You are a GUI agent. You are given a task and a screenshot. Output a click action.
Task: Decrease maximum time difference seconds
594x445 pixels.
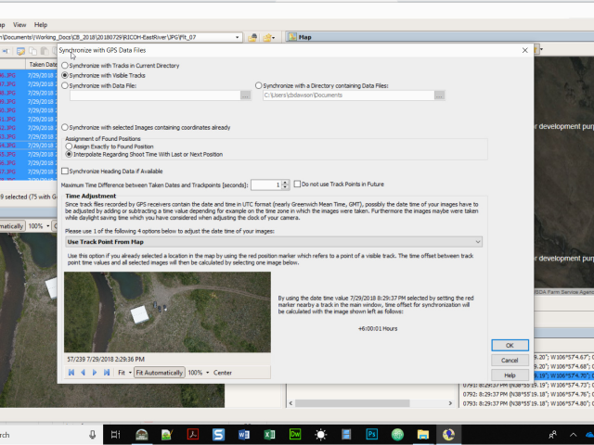tap(285, 187)
